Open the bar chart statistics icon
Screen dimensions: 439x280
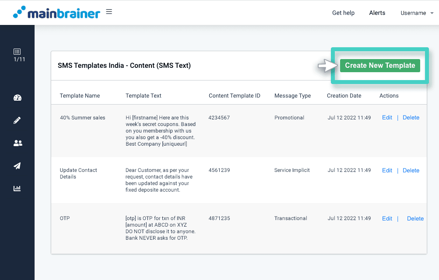click(x=18, y=189)
